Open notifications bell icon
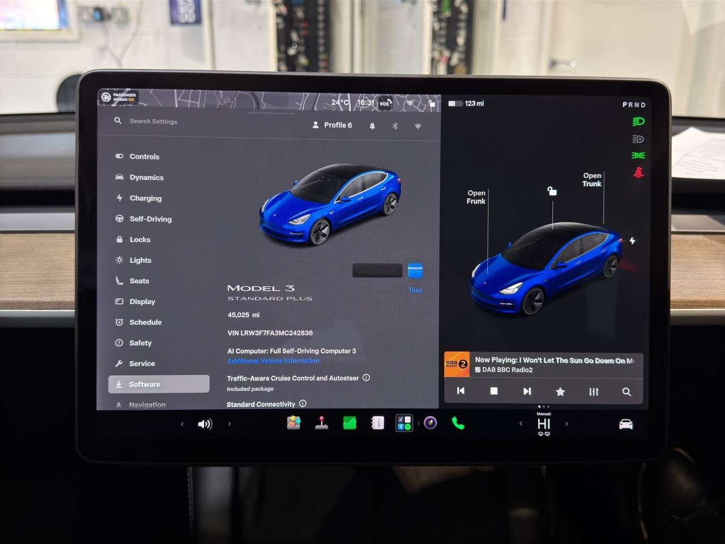Viewport: 725px width, 544px height. pyautogui.click(x=372, y=126)
